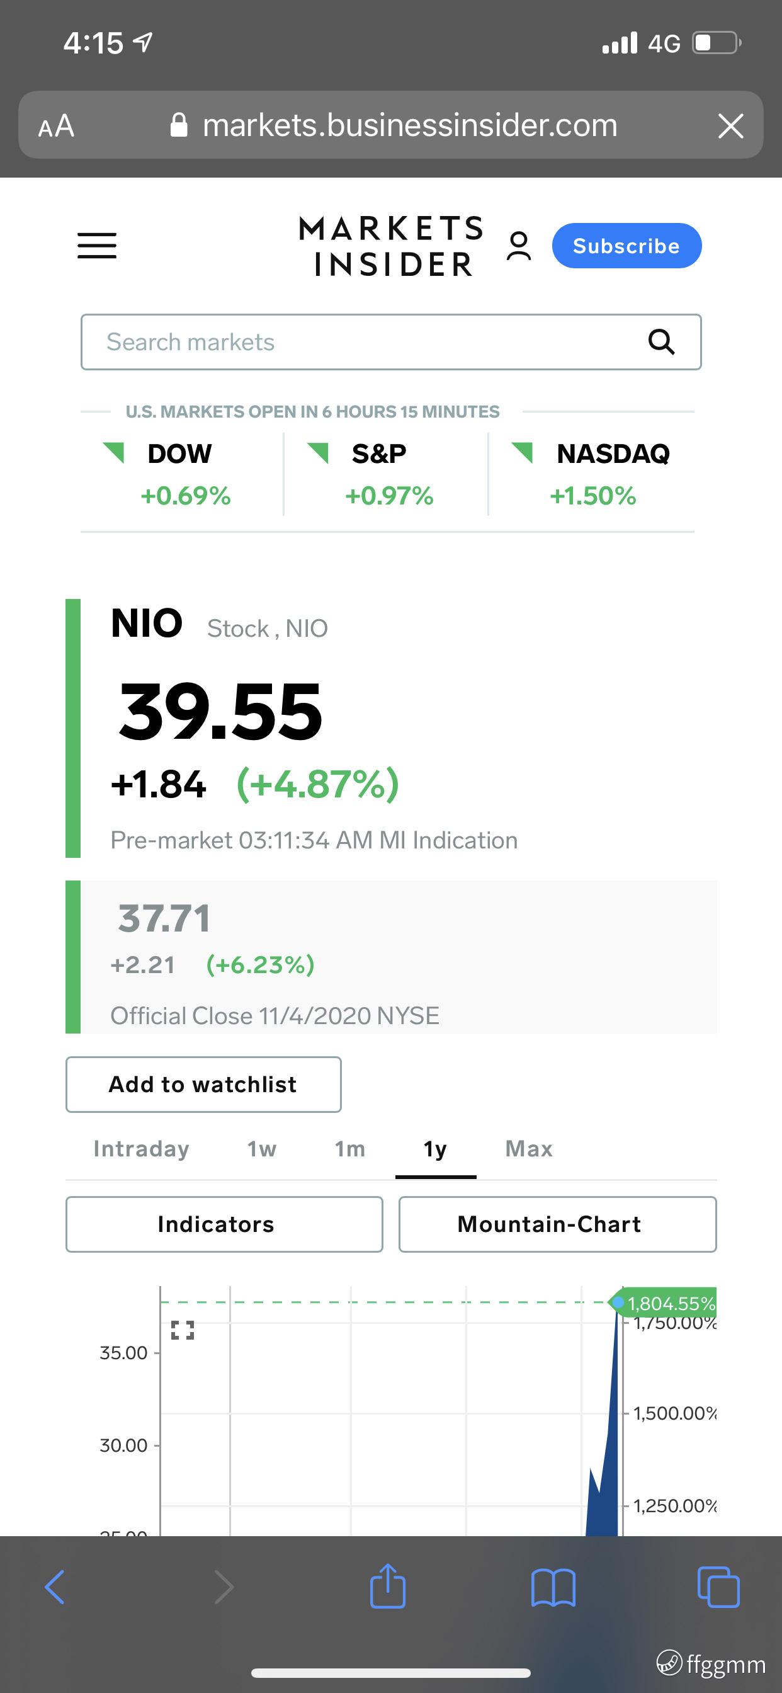Screen dimensions: 782x1693
Task: Tap the Safari forward arrow
Action: (224, 1587)
